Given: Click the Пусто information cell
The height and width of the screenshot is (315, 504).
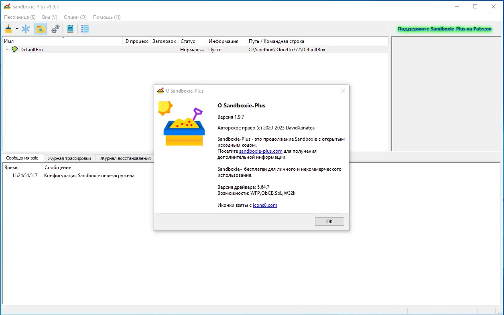Looking at the screenshot, I should pyautogui.click(x=215, y=50).
